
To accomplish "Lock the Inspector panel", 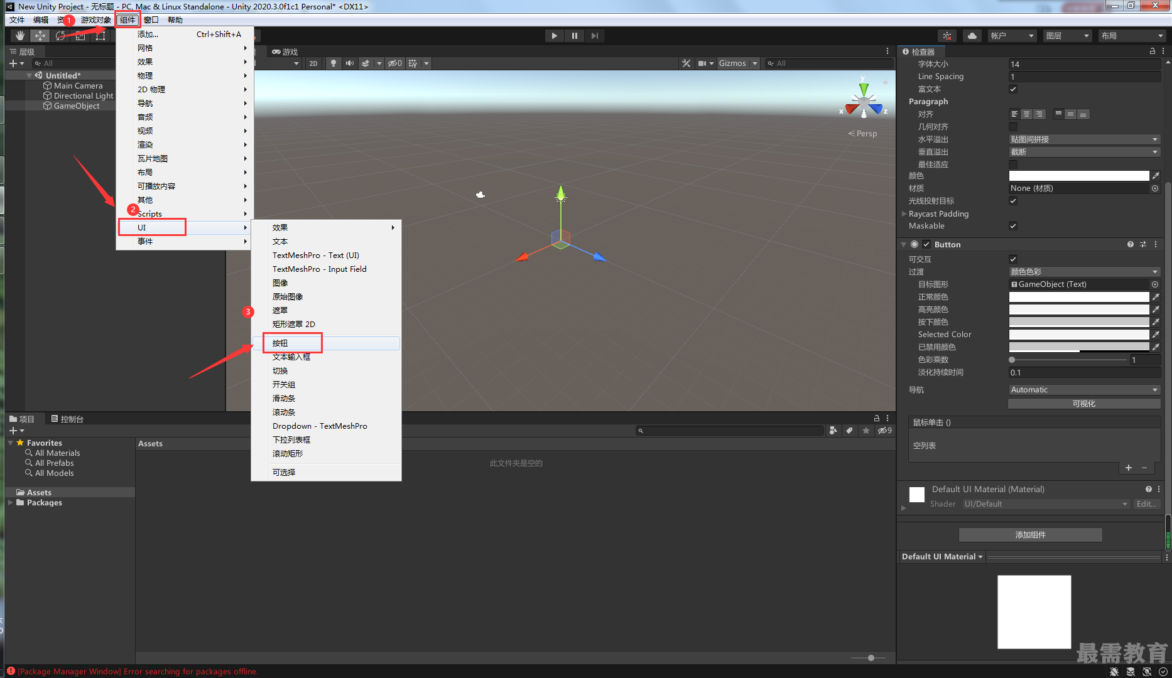I will [1153, 51].
